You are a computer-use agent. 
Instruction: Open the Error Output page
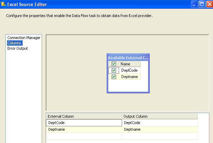tap(18, 48)
